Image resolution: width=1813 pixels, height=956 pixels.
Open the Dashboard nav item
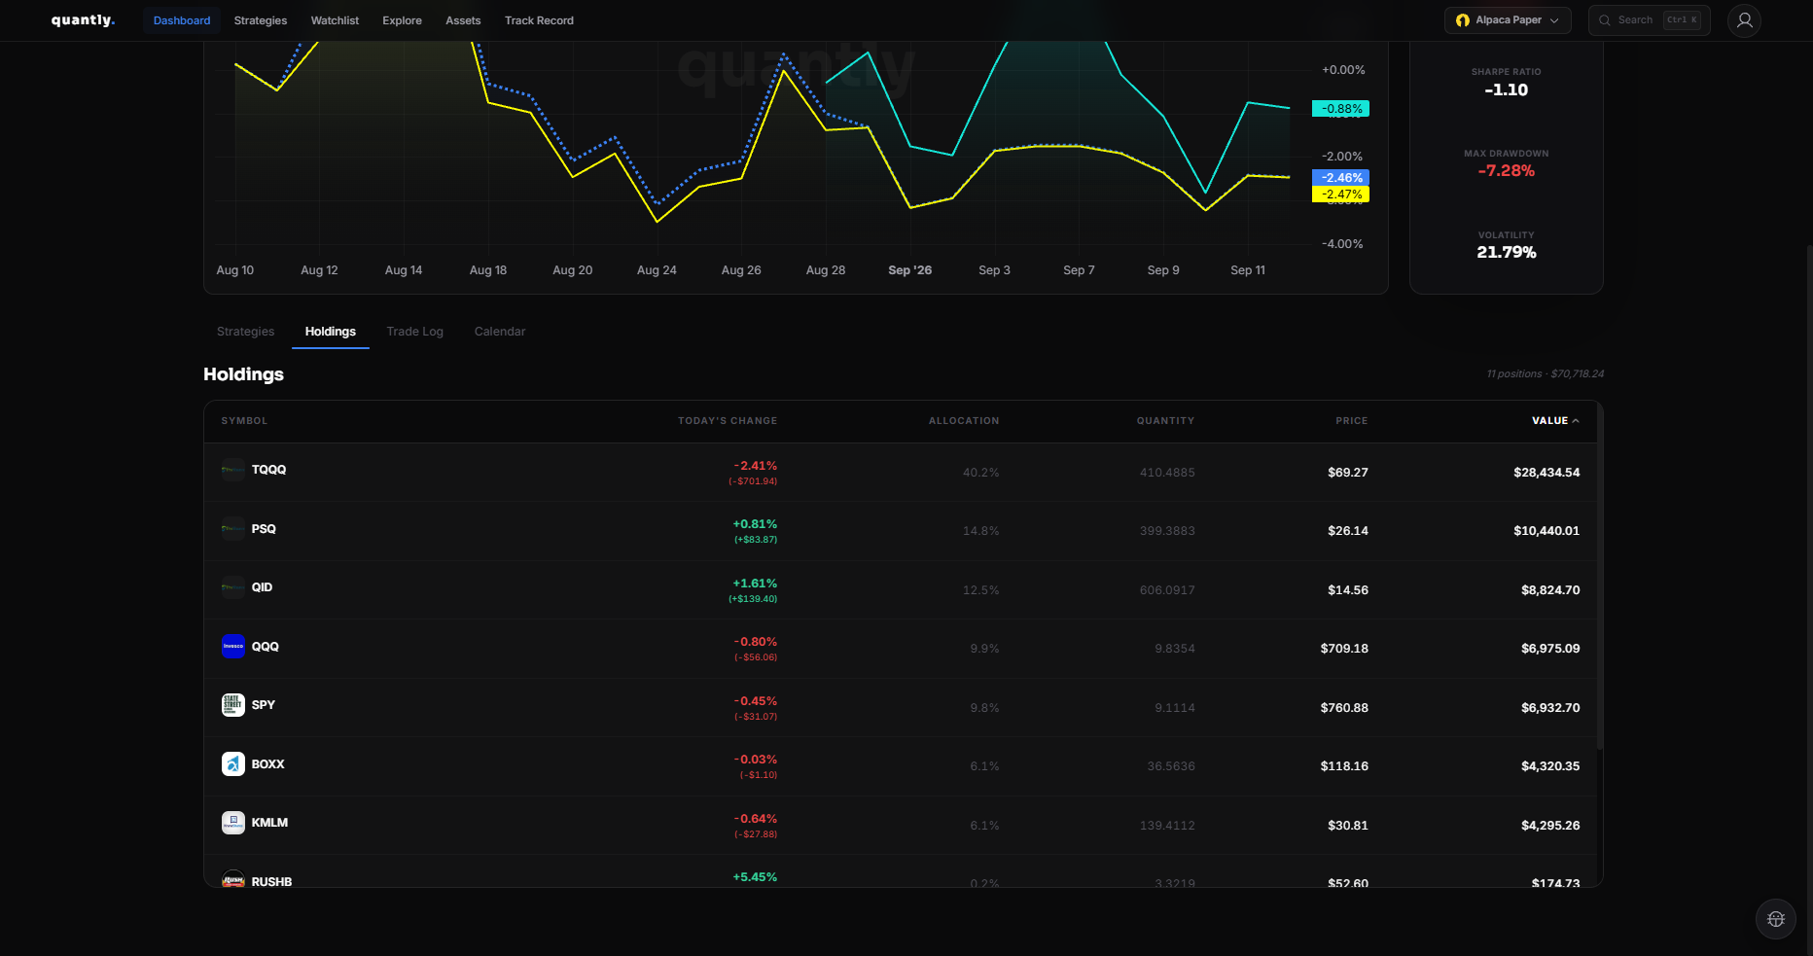(182, 20)
